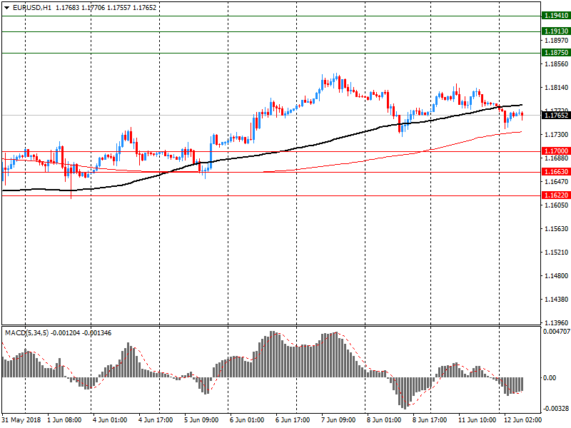Select the red 1.16220 support label

(x=555, y=195)
